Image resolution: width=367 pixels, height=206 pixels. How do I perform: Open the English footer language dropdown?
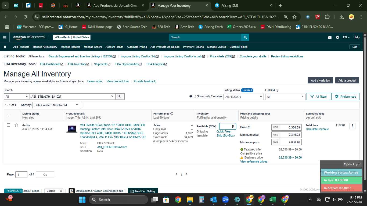tap(54, 191)
